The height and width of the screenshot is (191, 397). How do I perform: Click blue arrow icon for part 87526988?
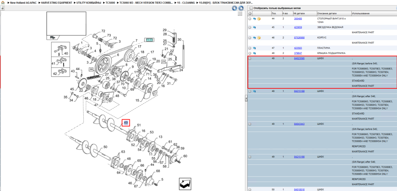tap(254, 38)
